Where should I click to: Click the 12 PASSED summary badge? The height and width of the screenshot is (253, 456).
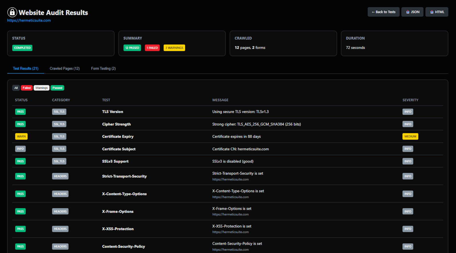coord(132,48)
